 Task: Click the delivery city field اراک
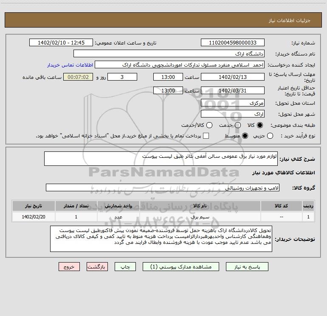coord(233,114)
